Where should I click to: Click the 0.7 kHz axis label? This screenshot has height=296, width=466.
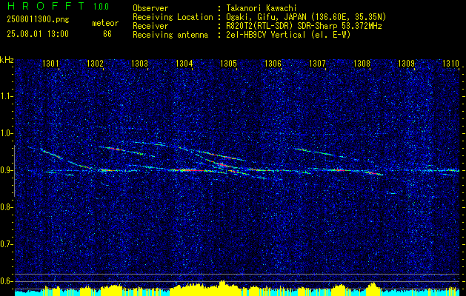click(x=7, y=244)
